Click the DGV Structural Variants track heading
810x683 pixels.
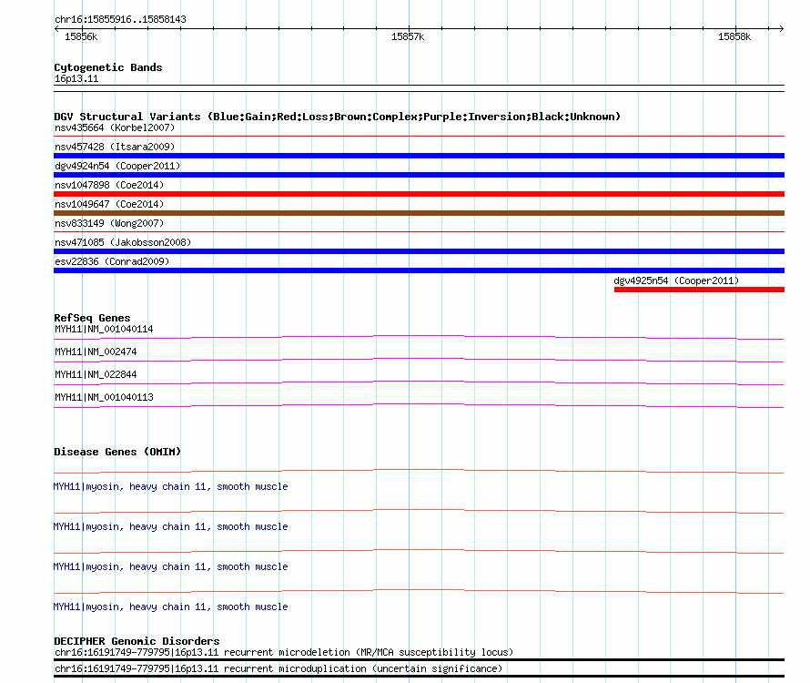tap(337, 117)
